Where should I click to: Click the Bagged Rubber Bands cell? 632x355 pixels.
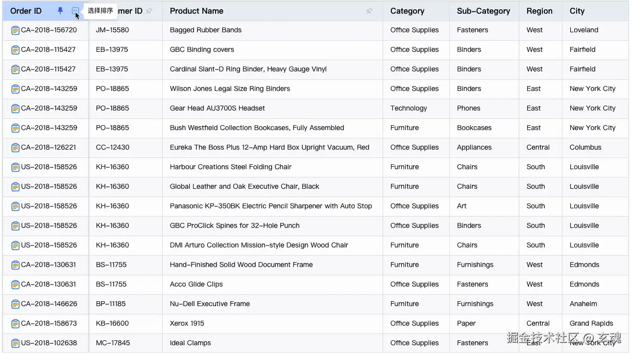[206, 30]
